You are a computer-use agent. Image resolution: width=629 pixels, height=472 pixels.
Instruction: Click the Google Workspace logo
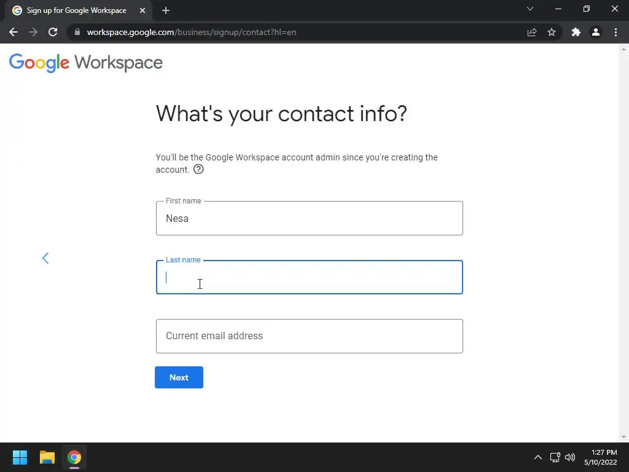point(86,63)
